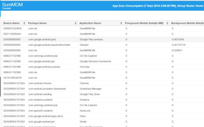Click Drive application name
The height and width of the screenshot is (127, 204).
tap(83, 116)
